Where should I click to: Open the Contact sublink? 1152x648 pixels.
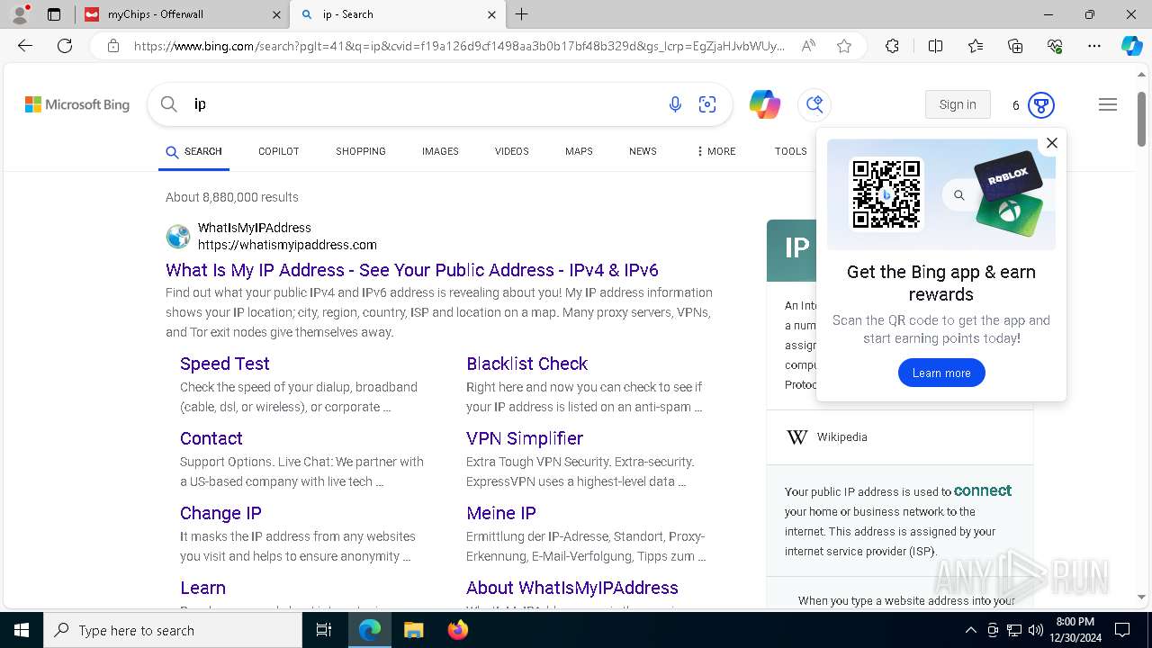[x=211, y=438]
